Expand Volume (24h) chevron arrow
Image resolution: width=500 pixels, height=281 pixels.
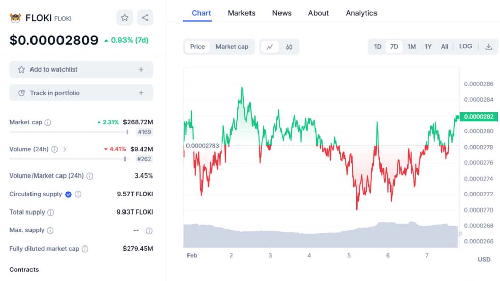(x=65, y=149)
